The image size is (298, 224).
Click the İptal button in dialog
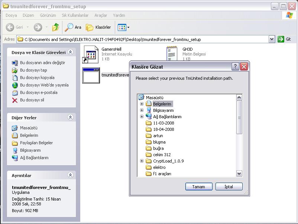tap(229, 187)
